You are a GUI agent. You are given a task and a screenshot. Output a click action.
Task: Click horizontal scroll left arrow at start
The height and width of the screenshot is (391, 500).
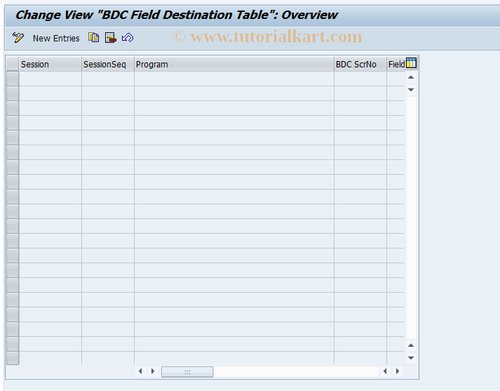click(x=140, y=371)
